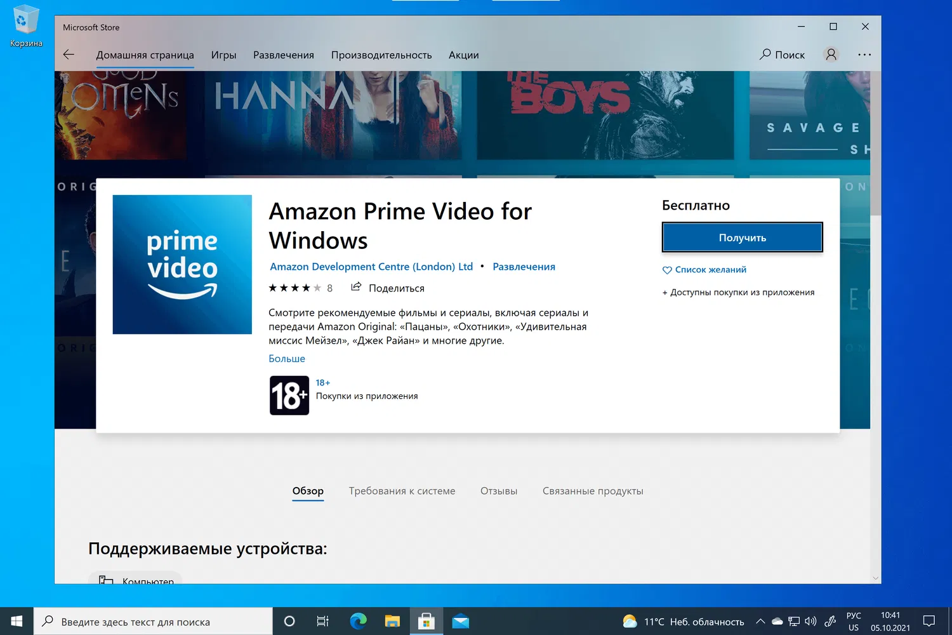Expand description with Больше link

(287, 359)
